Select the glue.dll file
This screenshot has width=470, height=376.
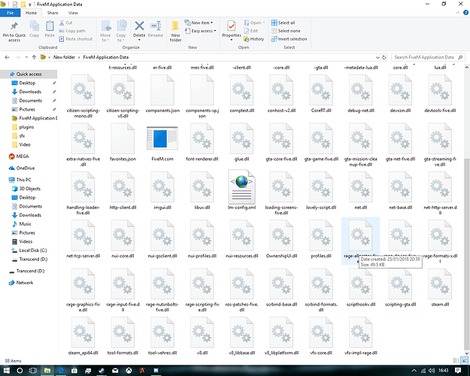[241, 142]
